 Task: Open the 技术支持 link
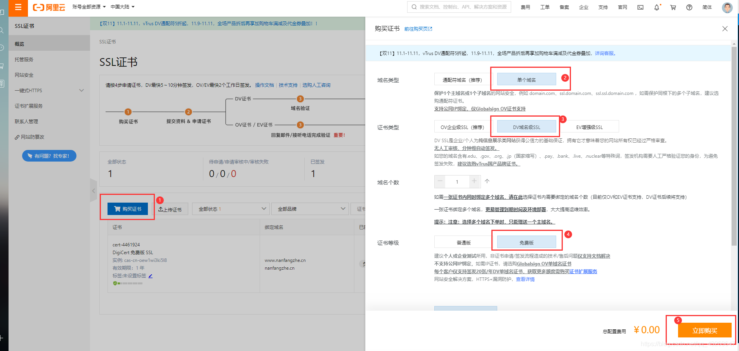pos(288,85)
